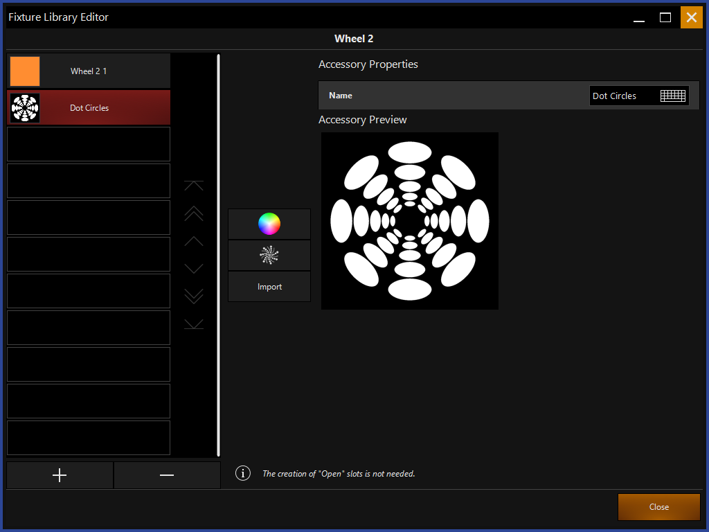Click the double-chevron page down arrow
Image resolution: width=709 pixels, height=532 pixels.
point(194,296)
